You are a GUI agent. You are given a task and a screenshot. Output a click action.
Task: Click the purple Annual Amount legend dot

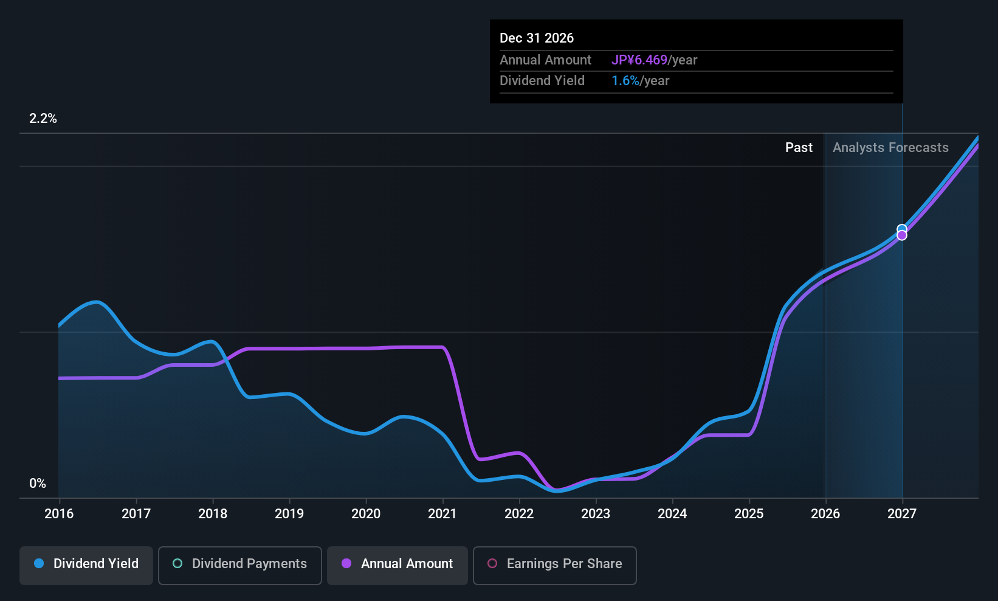[346, 564]
